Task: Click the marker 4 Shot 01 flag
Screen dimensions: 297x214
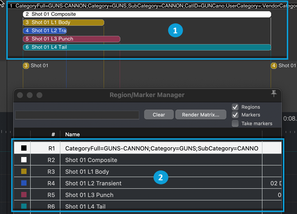Action: pyautogui.click(x=274, y=66)
